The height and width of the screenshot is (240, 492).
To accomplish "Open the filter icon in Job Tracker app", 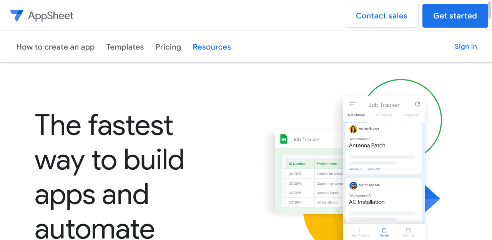I will click(352, 104).
